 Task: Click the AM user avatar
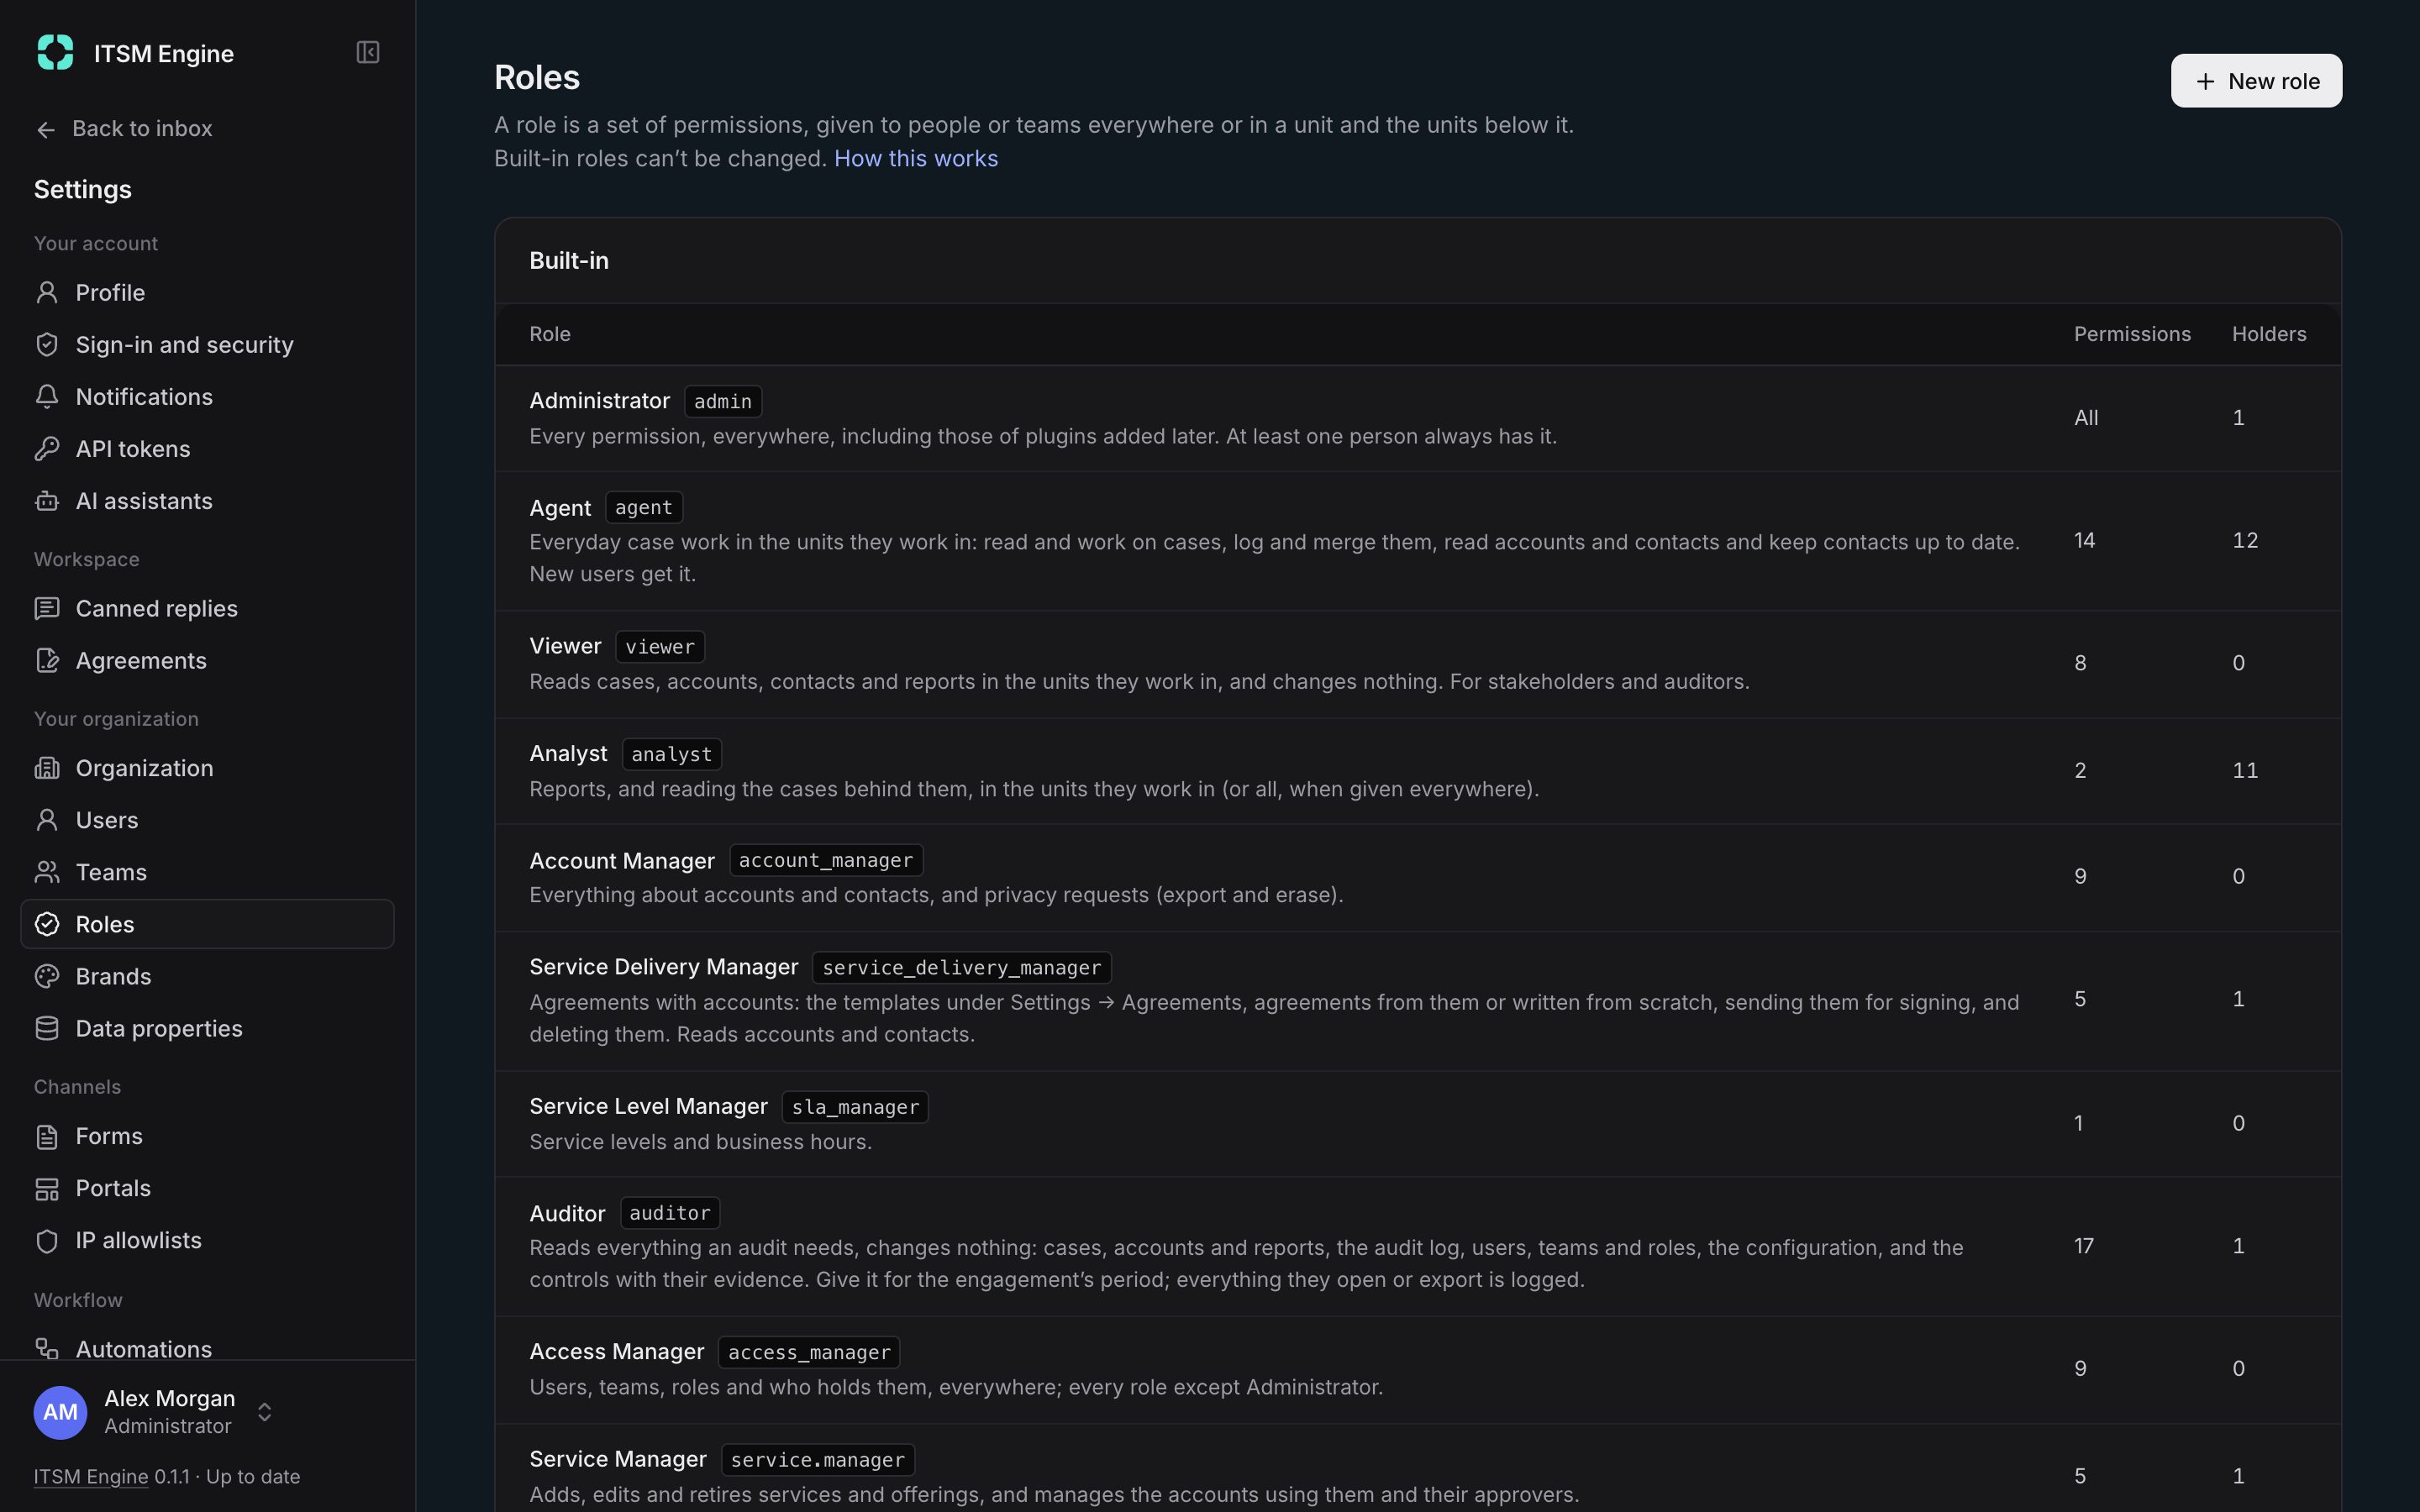click(60, 1412)
